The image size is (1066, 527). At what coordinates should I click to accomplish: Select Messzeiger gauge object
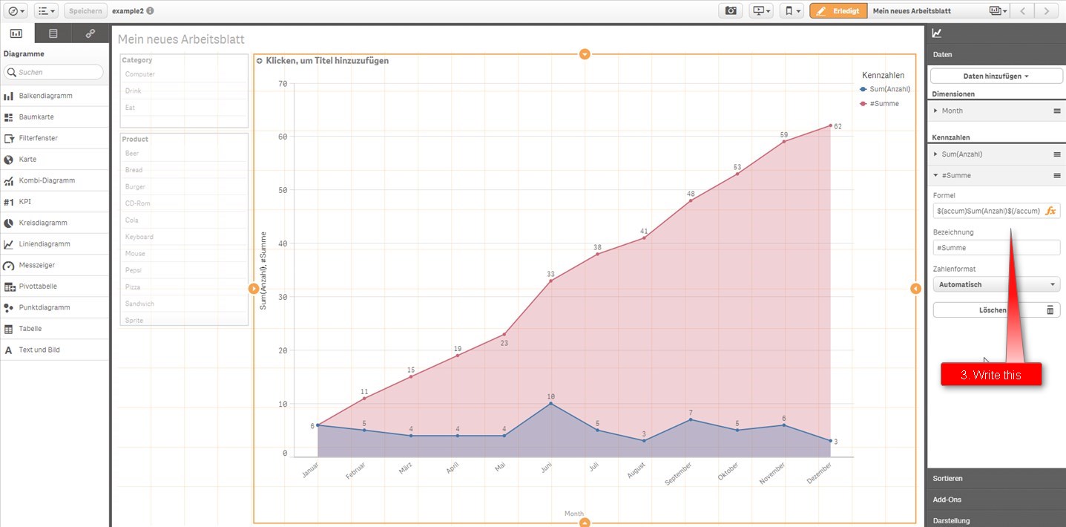click(54, 265)
